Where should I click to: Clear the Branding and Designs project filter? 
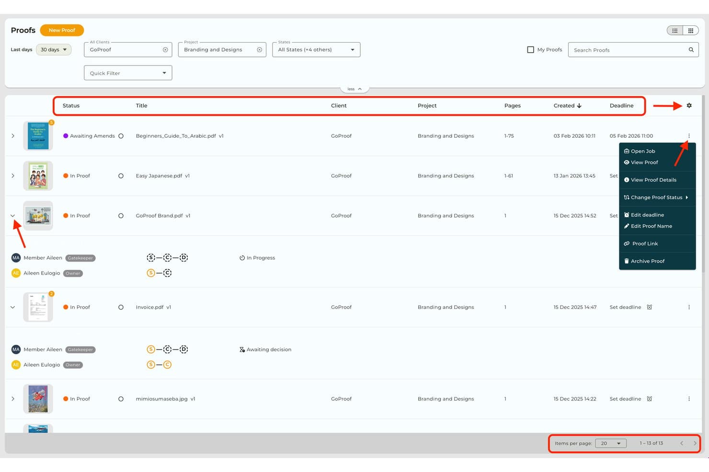(259, 50)
